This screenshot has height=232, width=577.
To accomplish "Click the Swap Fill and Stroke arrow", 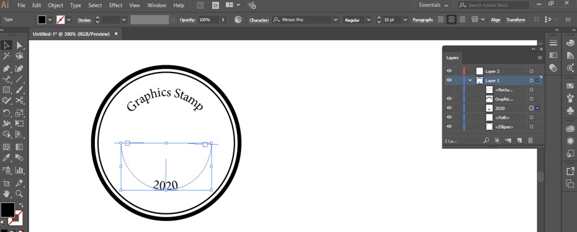I will tap(21, 205).
